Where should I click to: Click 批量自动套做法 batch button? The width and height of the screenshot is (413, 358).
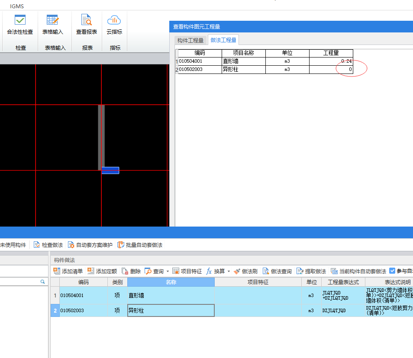pyautogui.click(x=140, y=245)
